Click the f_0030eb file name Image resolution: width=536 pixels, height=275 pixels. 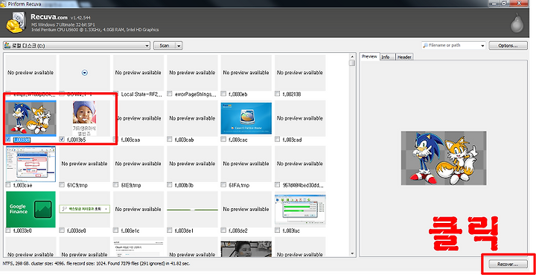239,94
